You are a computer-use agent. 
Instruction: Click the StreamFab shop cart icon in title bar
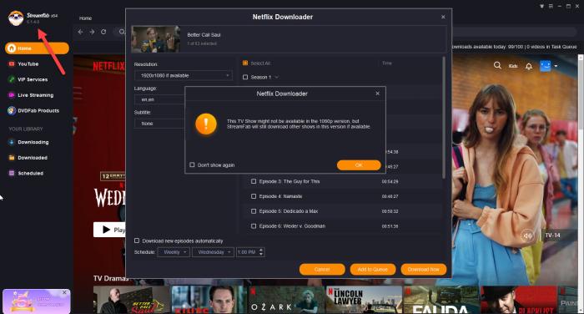point(542,7)
